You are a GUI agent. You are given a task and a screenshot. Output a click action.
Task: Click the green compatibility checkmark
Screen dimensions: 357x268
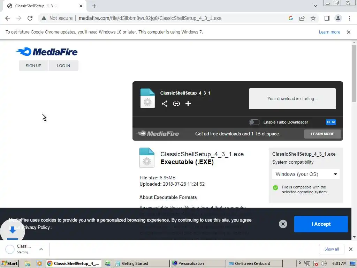pos(275,188)
